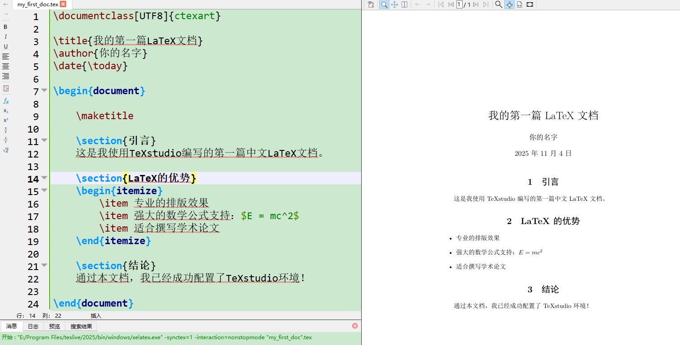Open search in the PDF viewer toolbar
This screenshot has width=680, height=345.
click(498, 4)
